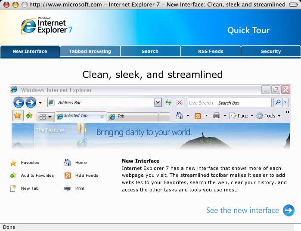The height and width of the screenshot is (231, 301).
Task: Click mock window red close button
Action: pyautogui.click(x=285, y=90)
